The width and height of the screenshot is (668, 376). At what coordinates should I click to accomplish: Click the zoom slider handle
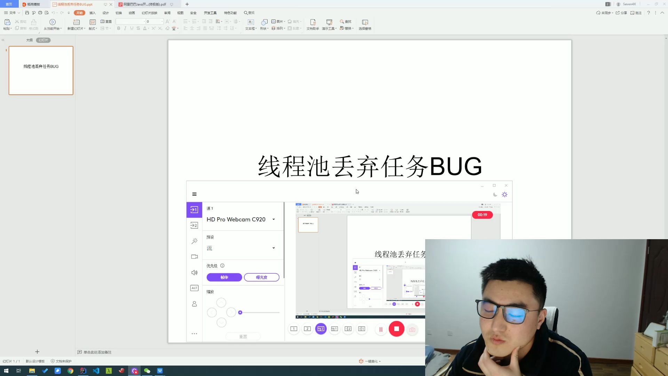pyautogui.click(x=240, y=313)
